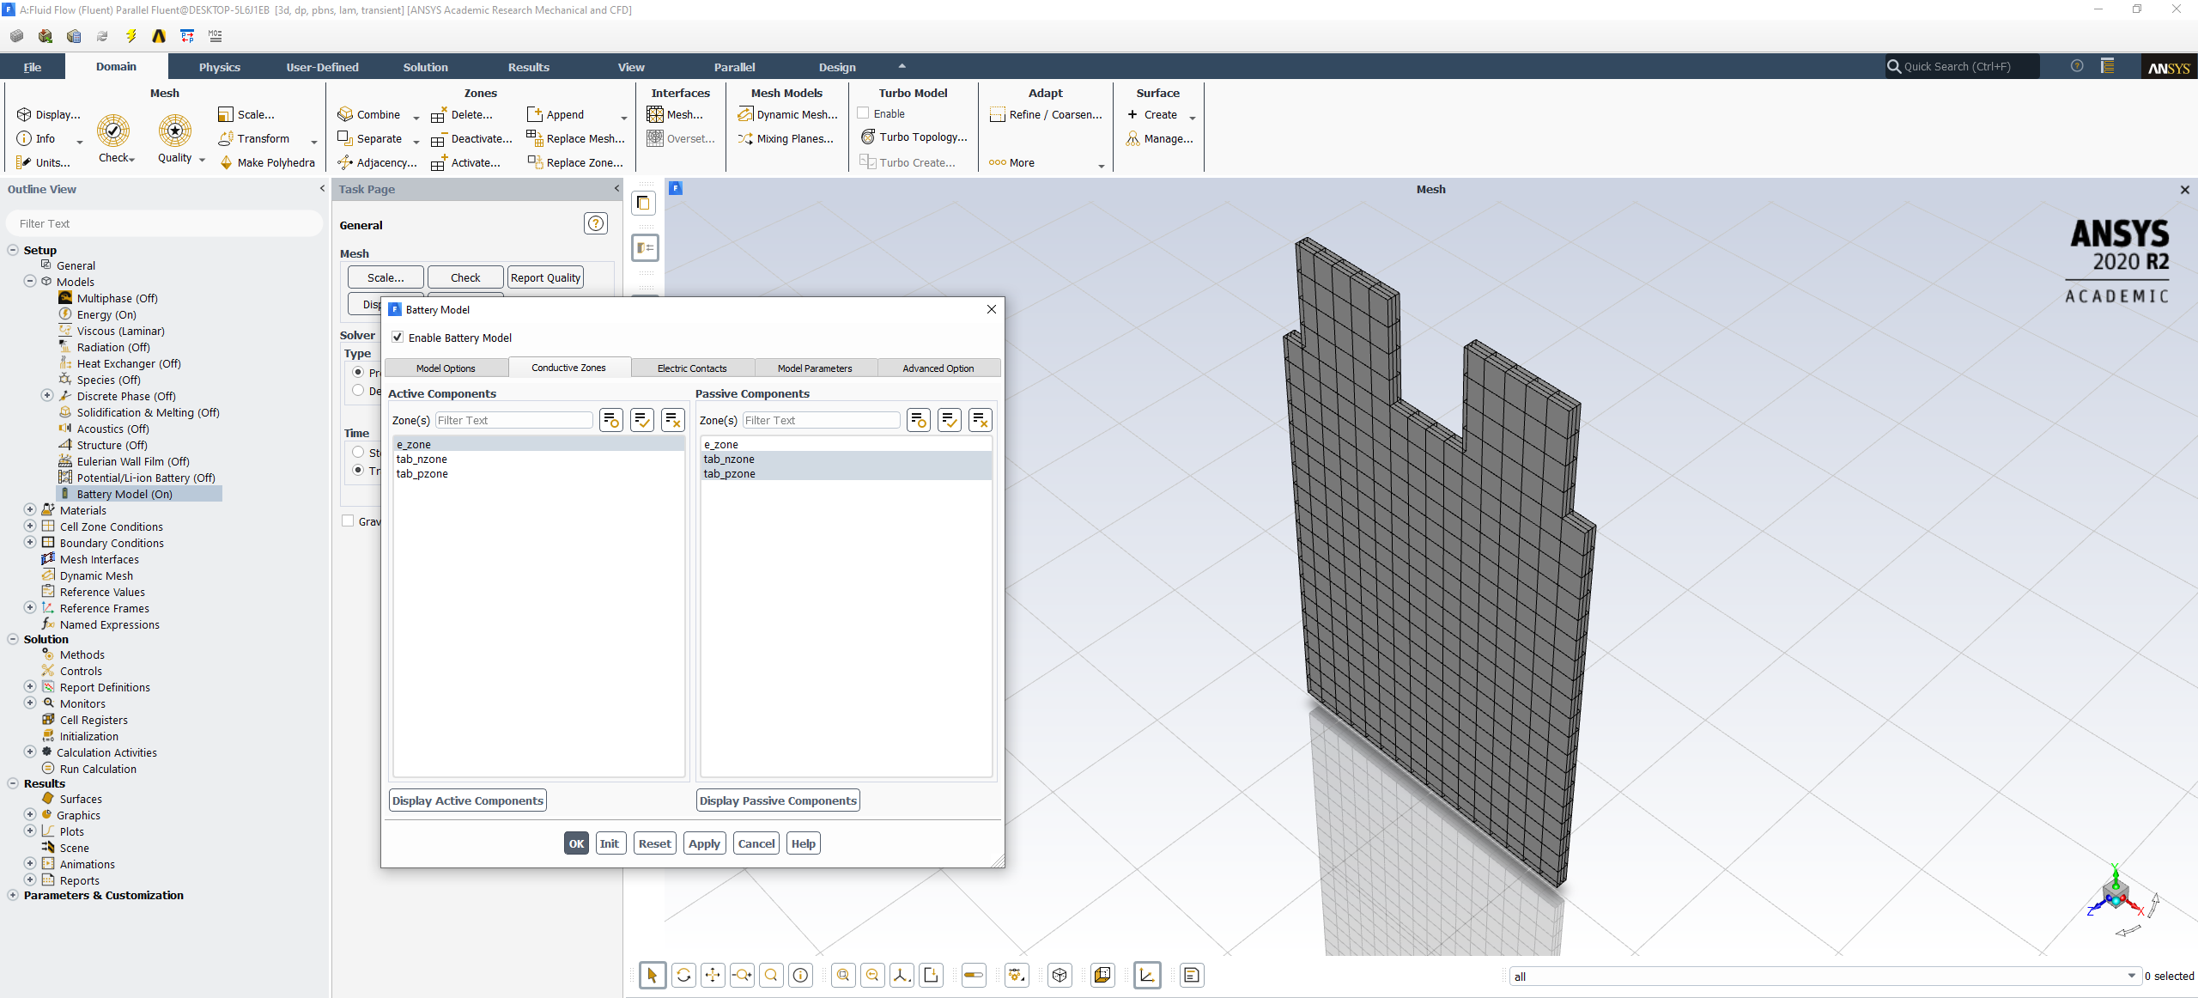The height and width of the screenshot is (998, 2198).
Task: Click the rotate view tool icon
Action: pos(683,975)
